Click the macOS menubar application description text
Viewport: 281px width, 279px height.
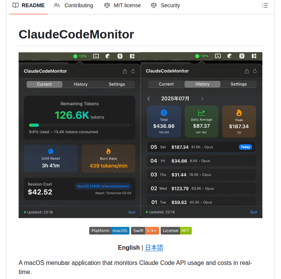pyautogui.click(x=135, y=267)
